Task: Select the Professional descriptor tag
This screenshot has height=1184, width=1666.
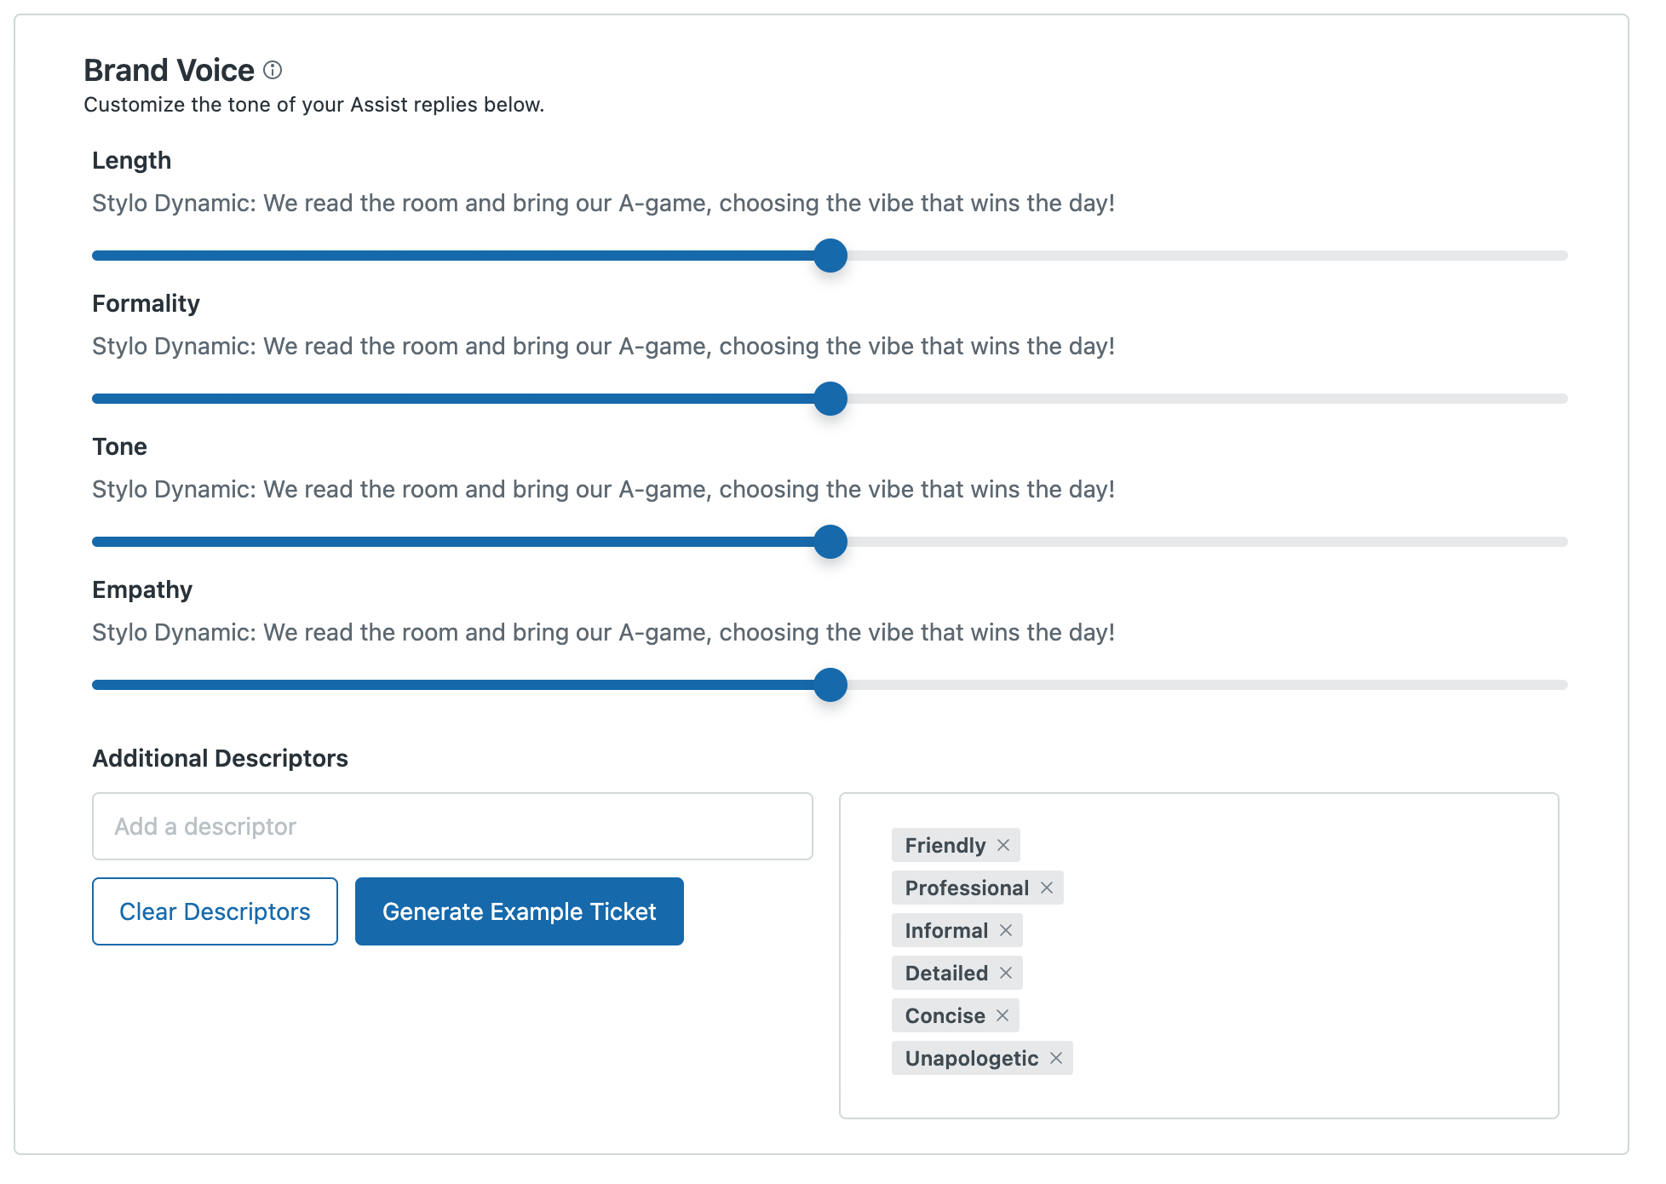Action: pyautogui.click(x=967, y=888)
